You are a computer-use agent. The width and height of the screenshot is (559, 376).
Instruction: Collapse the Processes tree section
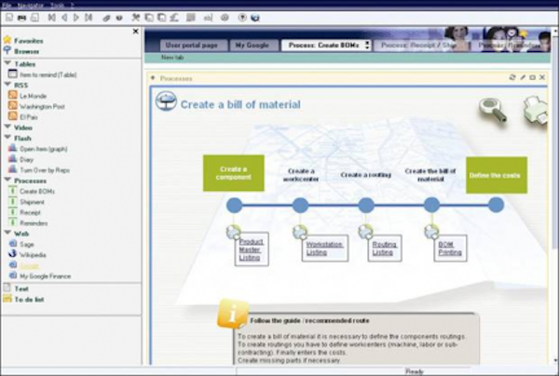[7, 180]
